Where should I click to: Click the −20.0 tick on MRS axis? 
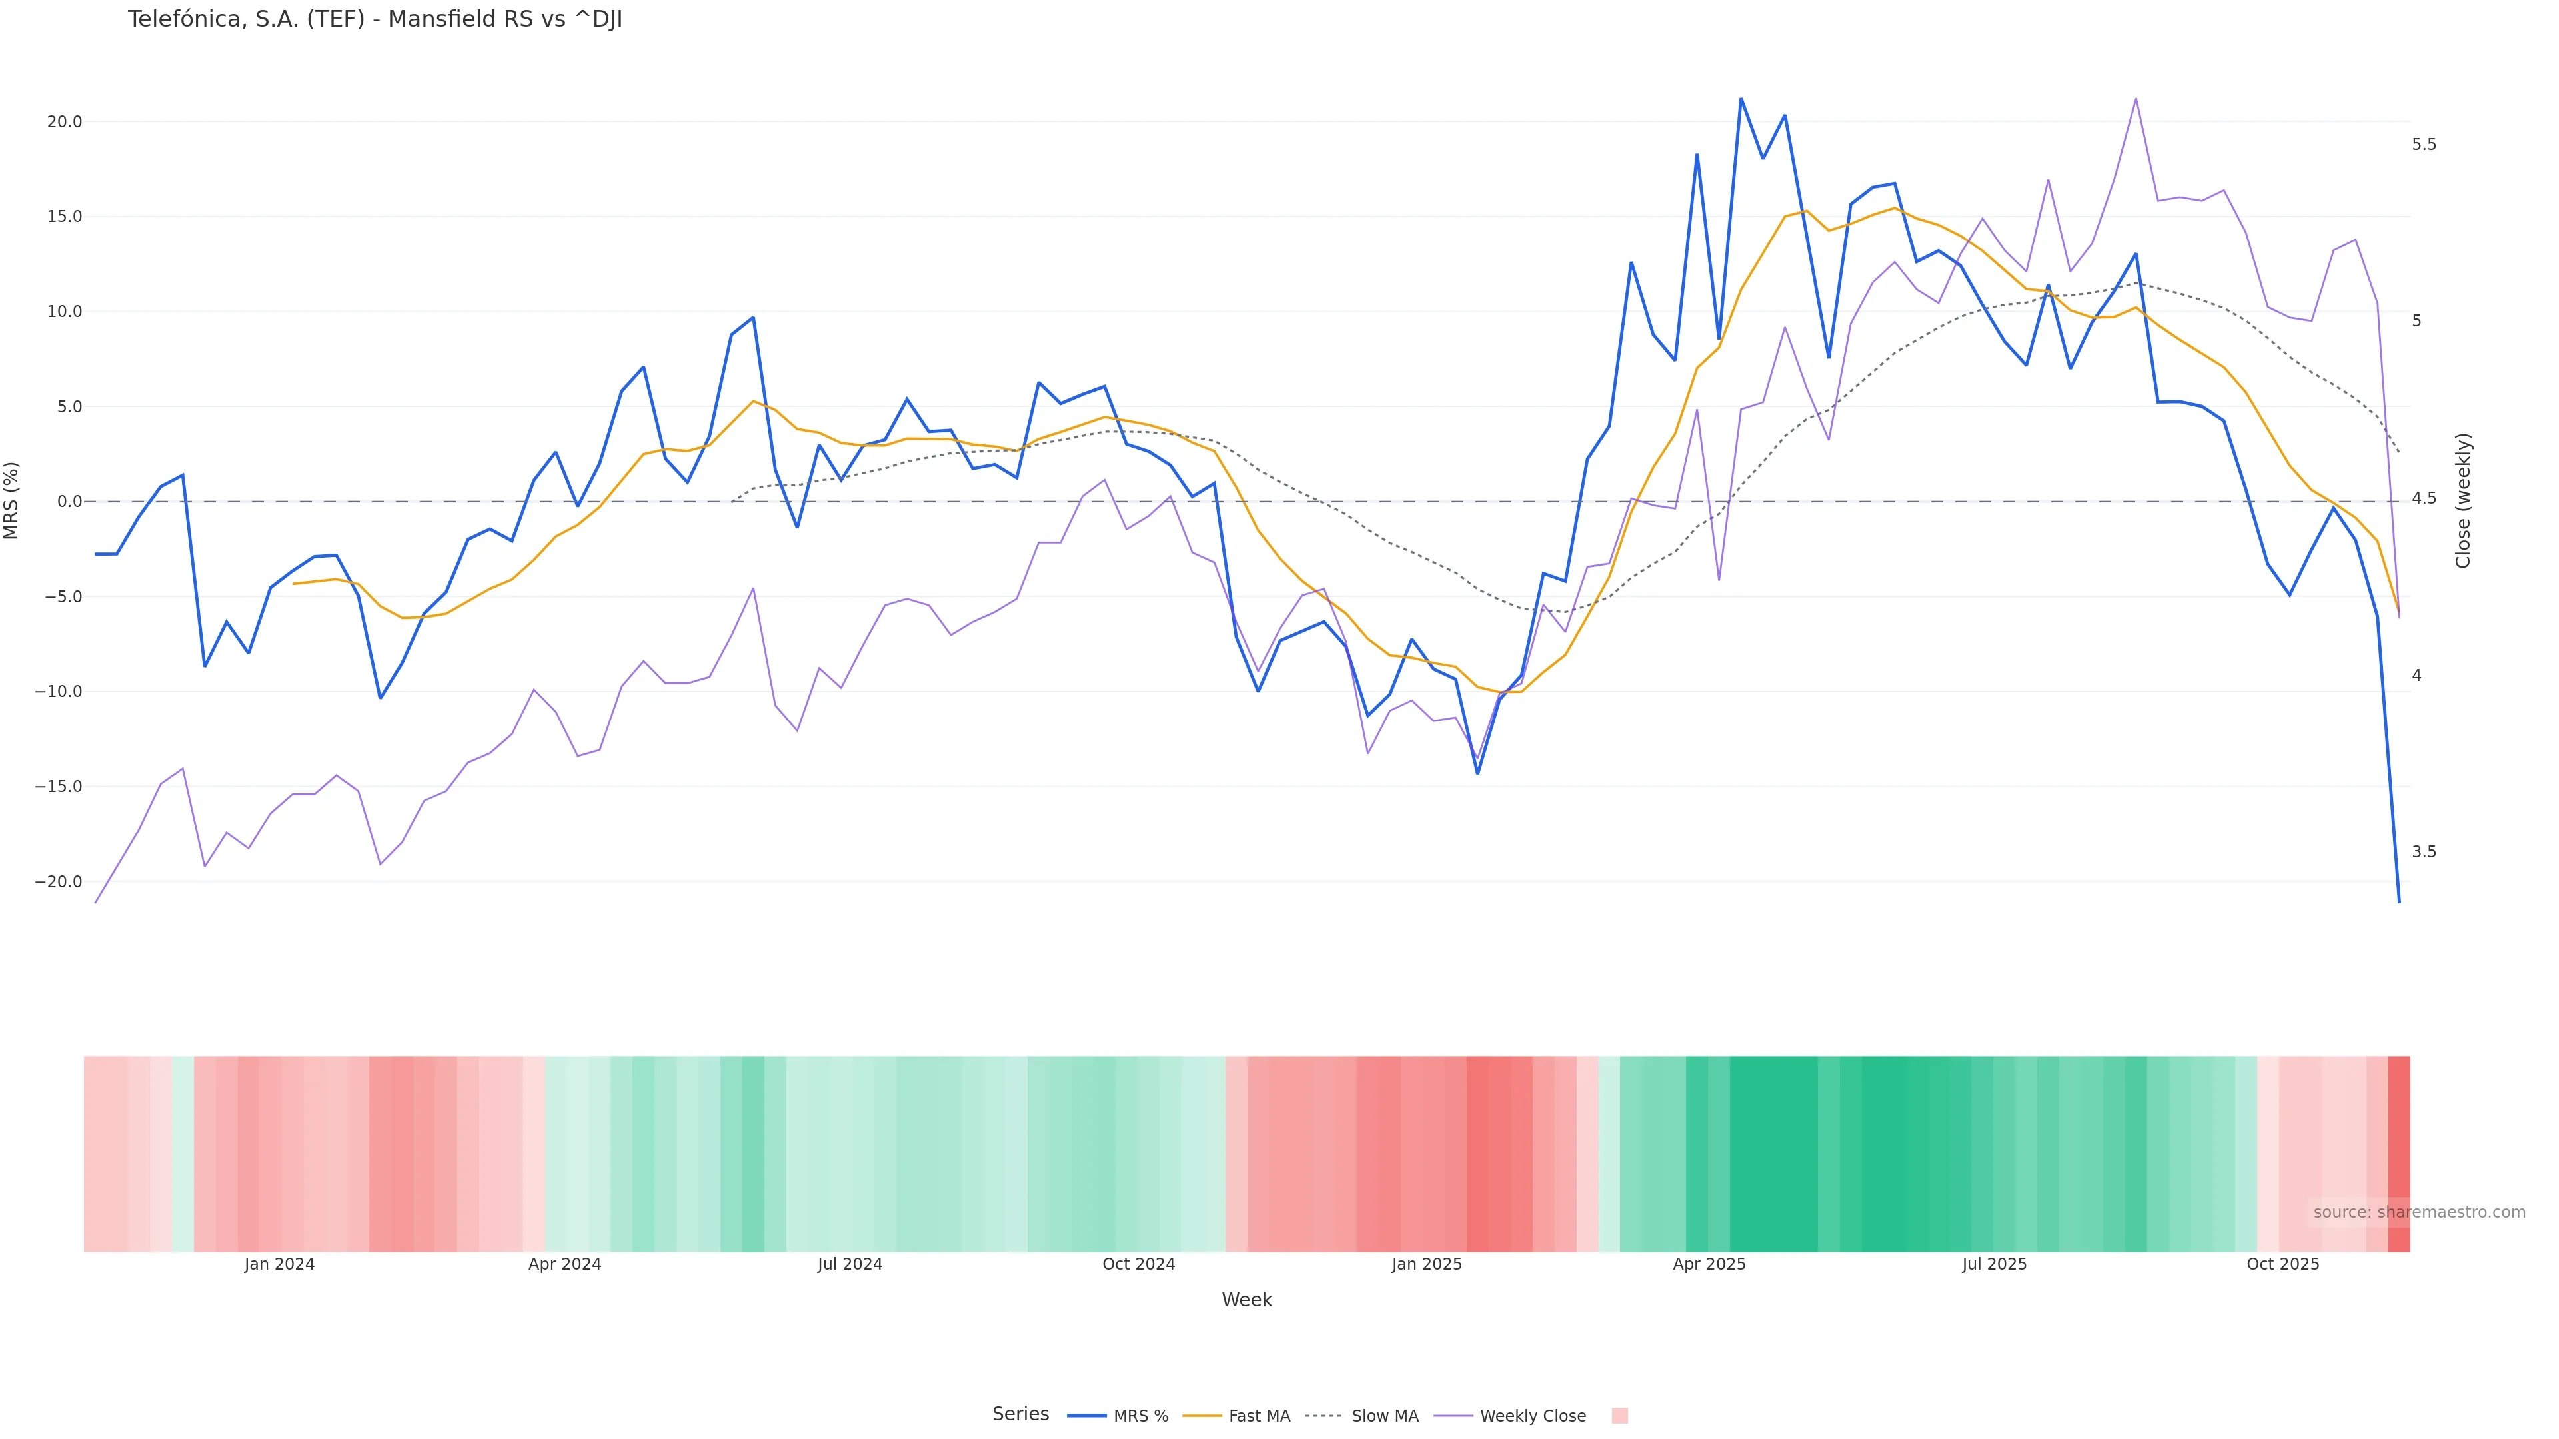click(59, 882)
